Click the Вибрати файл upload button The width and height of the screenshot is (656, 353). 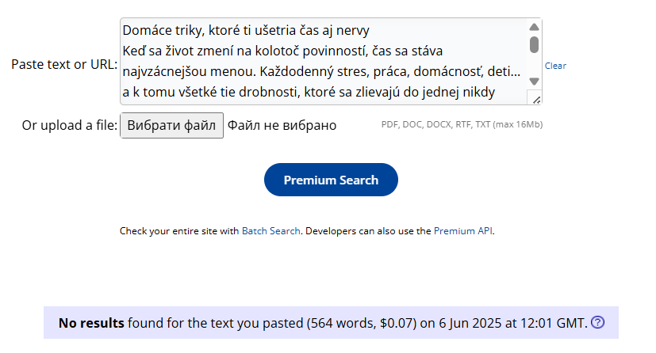(171, 125)
